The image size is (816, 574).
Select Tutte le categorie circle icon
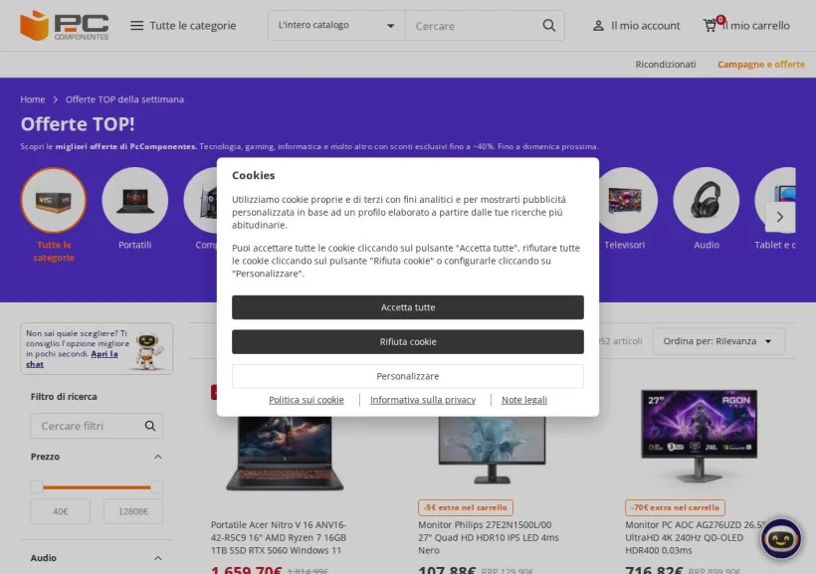pyautogui.click(x=54, y=200)
